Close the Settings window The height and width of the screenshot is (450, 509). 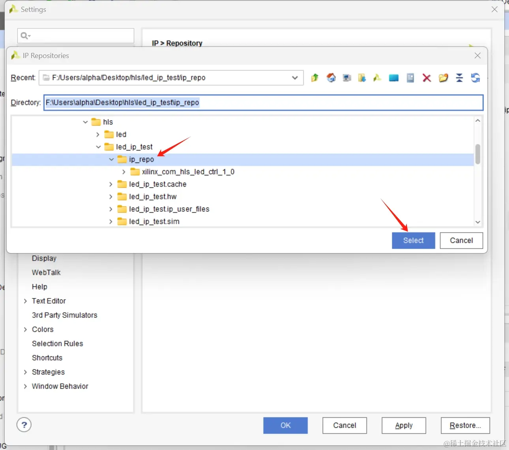click(494, 9)
